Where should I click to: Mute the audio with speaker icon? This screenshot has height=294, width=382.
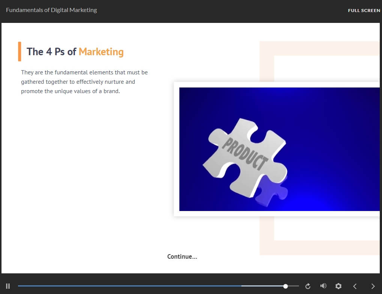pyautogui.click(x=323, y=286)
